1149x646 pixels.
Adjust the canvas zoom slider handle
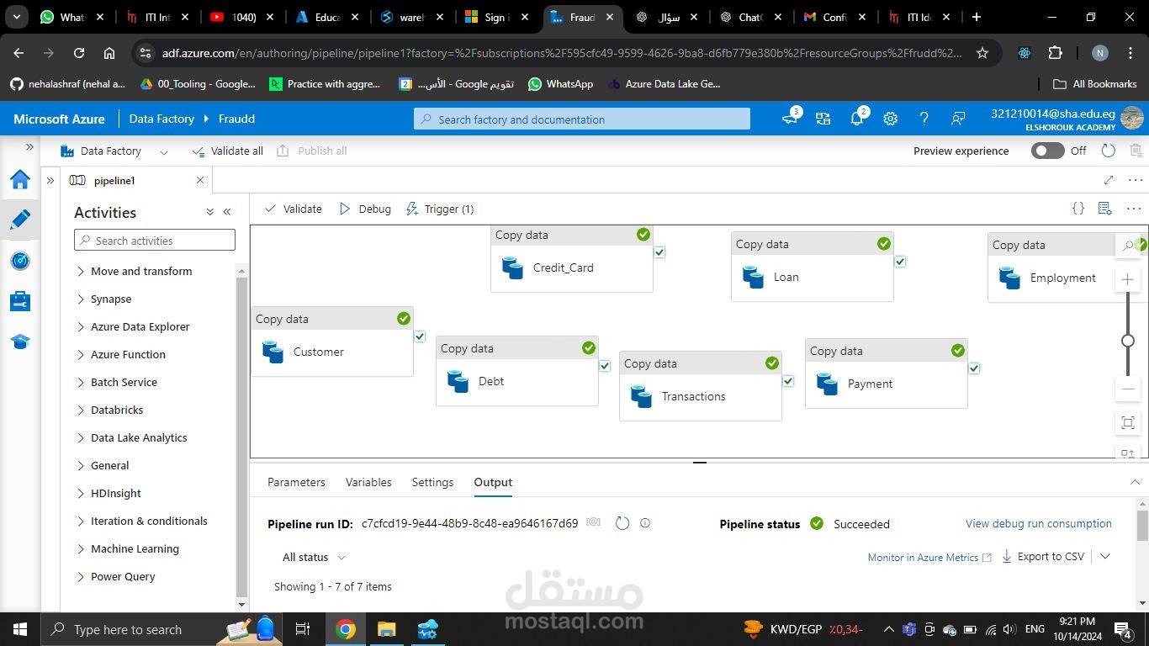pyautogui.click(x=1128, y=341)
